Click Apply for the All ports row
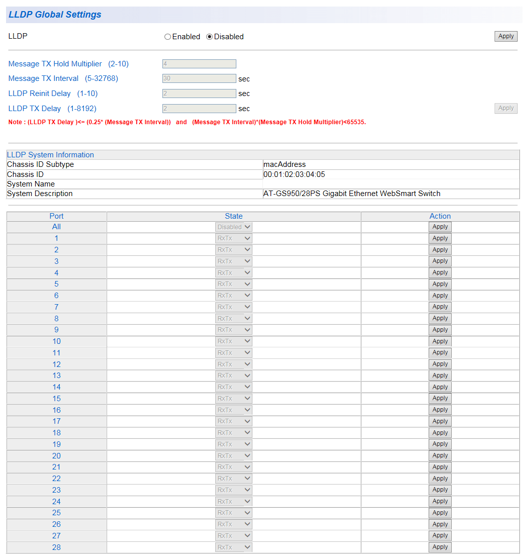The image size is (526, 557). click(x=440, y=227)
